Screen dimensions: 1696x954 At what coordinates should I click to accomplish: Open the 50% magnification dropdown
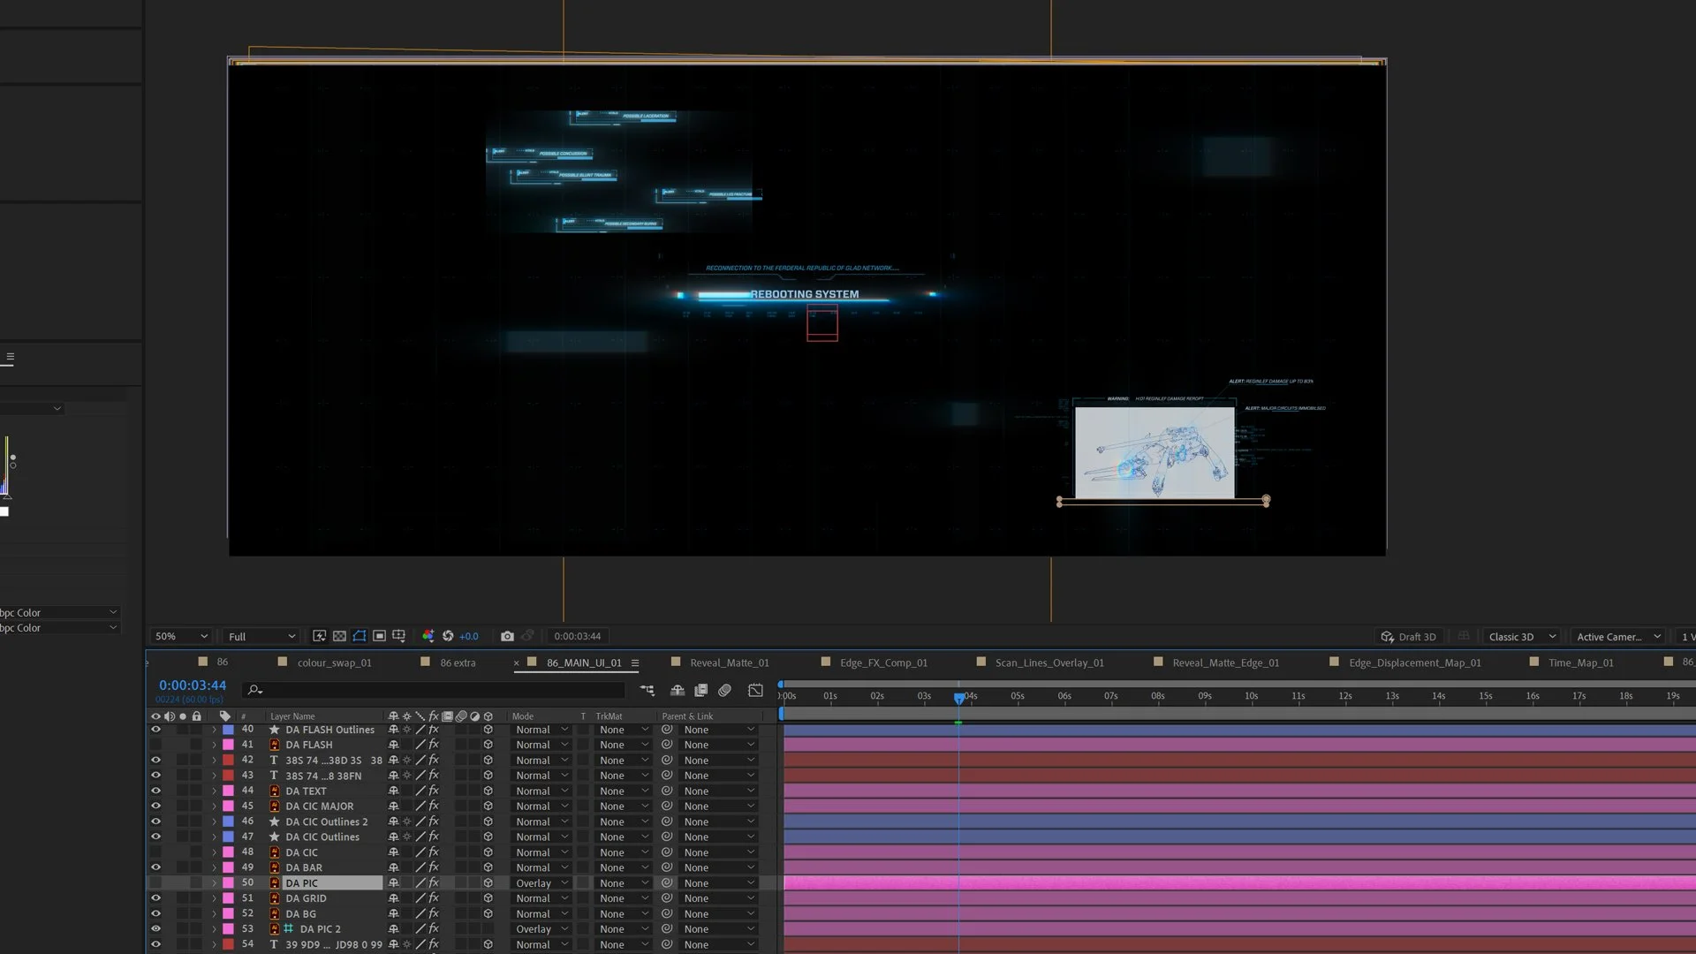pos(181,636)
